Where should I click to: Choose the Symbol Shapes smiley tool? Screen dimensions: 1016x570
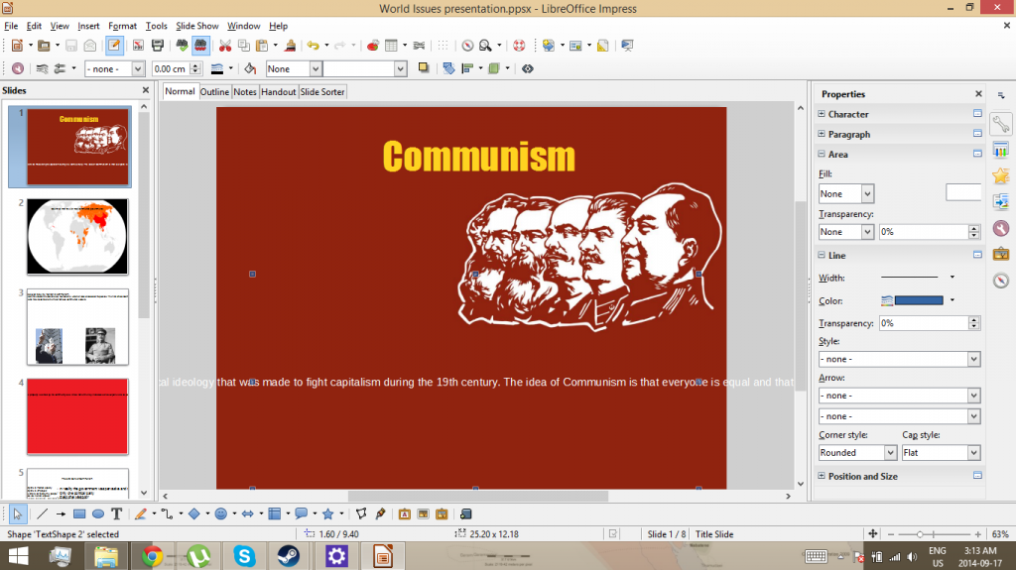(x=221, y=514)
